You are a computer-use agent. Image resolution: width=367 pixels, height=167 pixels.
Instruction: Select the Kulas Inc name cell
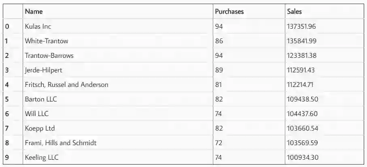tap(38, 26)
